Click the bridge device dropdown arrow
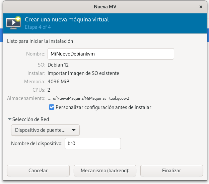209x184 pixels. [x=74, y=130]
